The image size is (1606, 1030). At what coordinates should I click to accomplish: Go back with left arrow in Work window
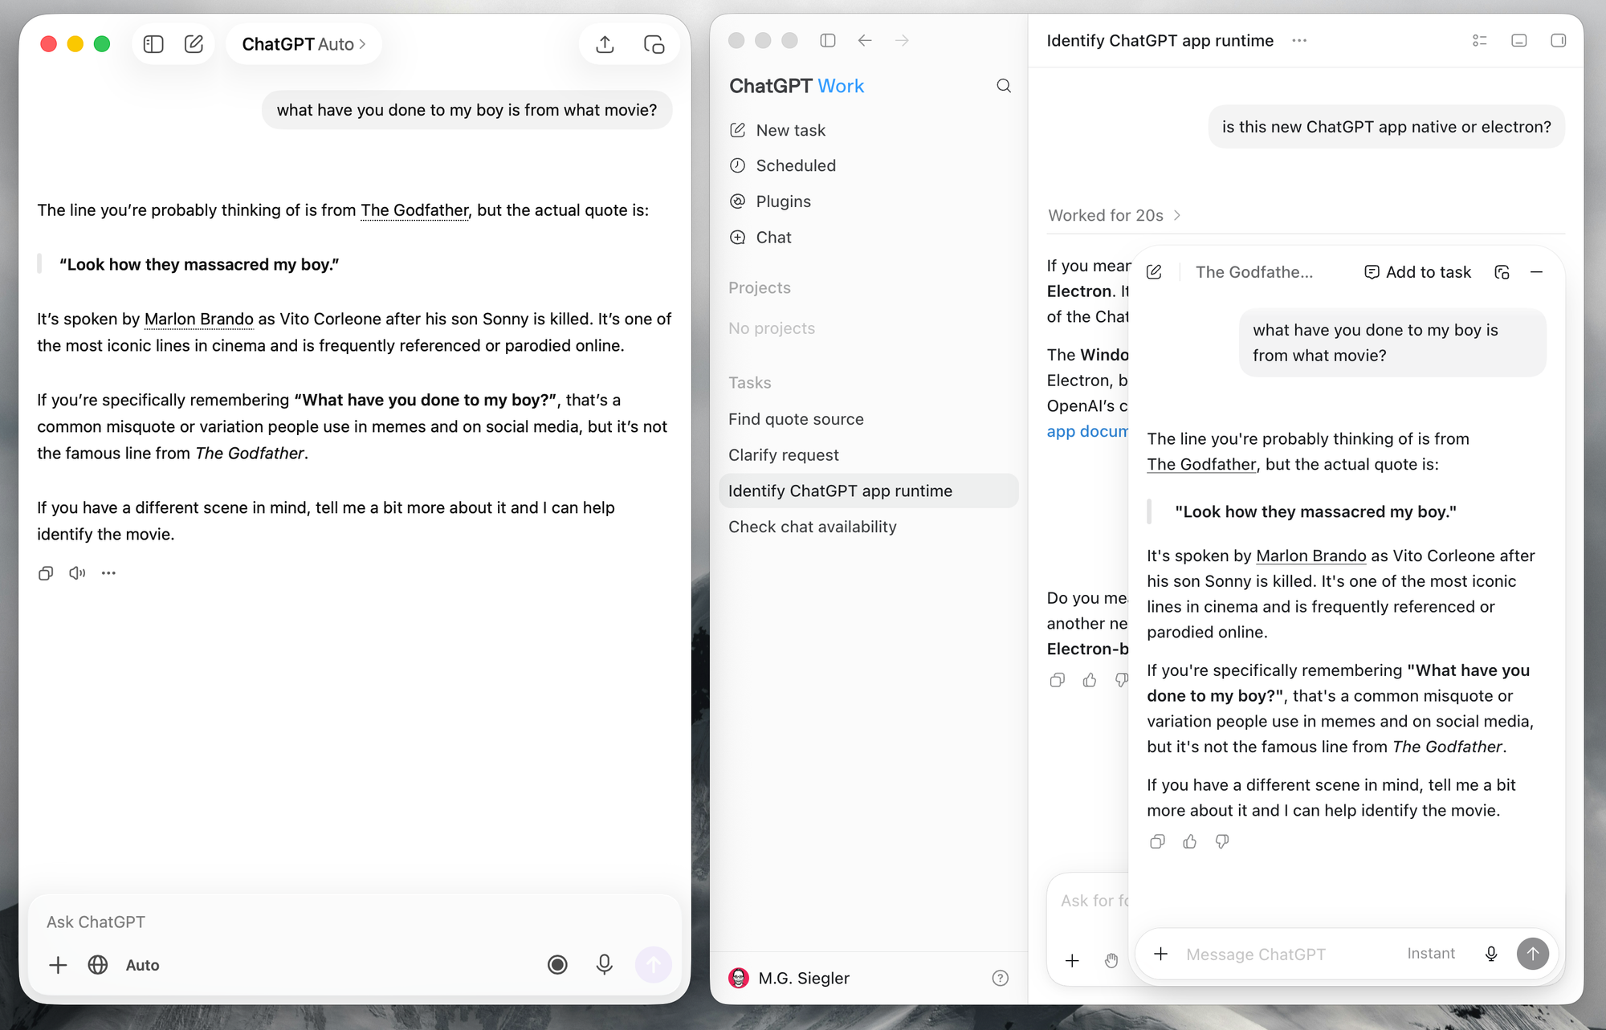865,40
